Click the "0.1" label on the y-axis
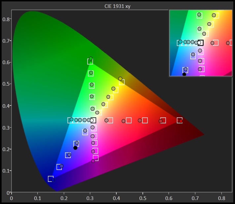Screen dimensions: 235x204 (6, 171)
